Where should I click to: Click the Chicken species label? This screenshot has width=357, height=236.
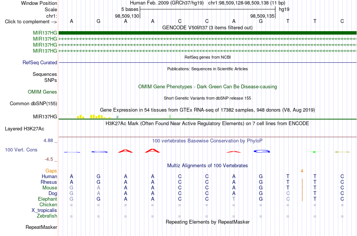click(48, 204)
